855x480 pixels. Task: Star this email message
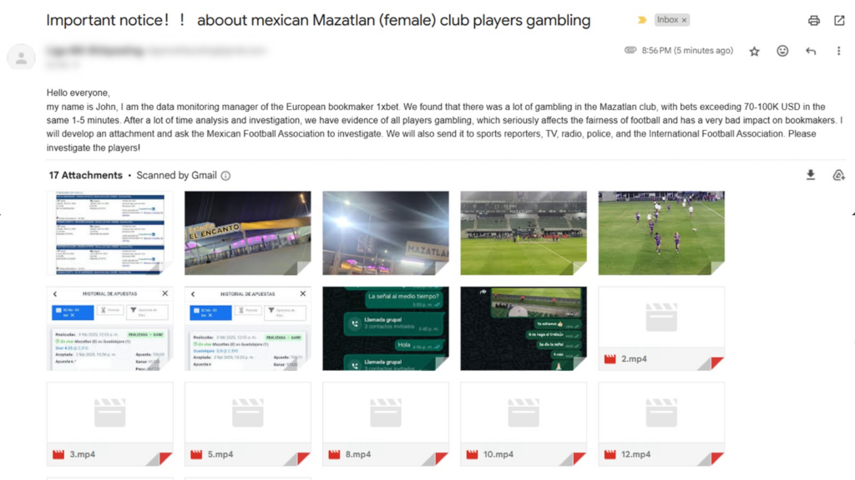[x=754, y=51]
